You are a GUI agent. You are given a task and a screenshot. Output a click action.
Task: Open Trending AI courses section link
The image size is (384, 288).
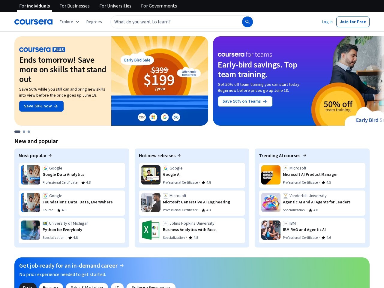[x=283, y=155]
